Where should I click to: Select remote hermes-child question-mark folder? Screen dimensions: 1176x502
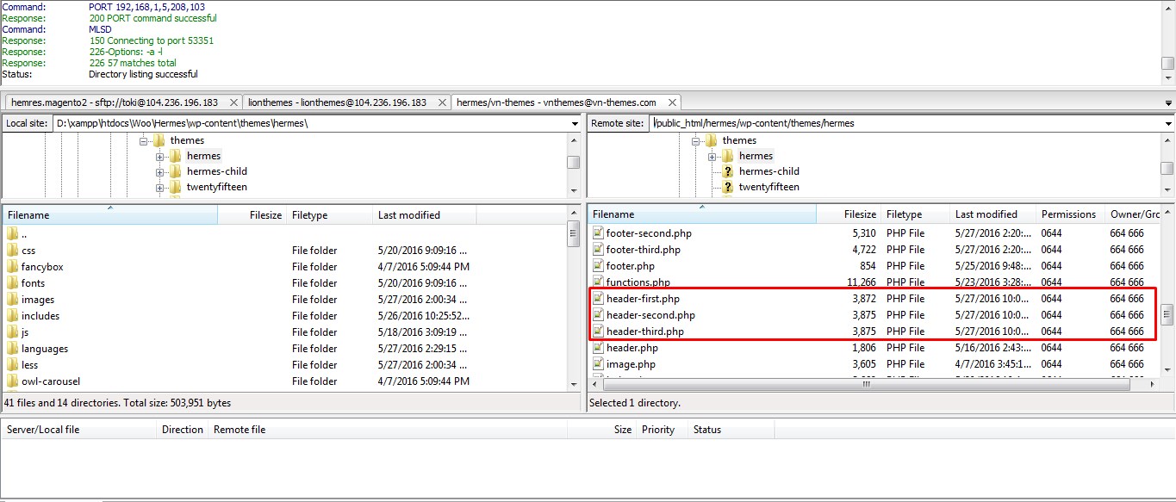pos(728,171)
